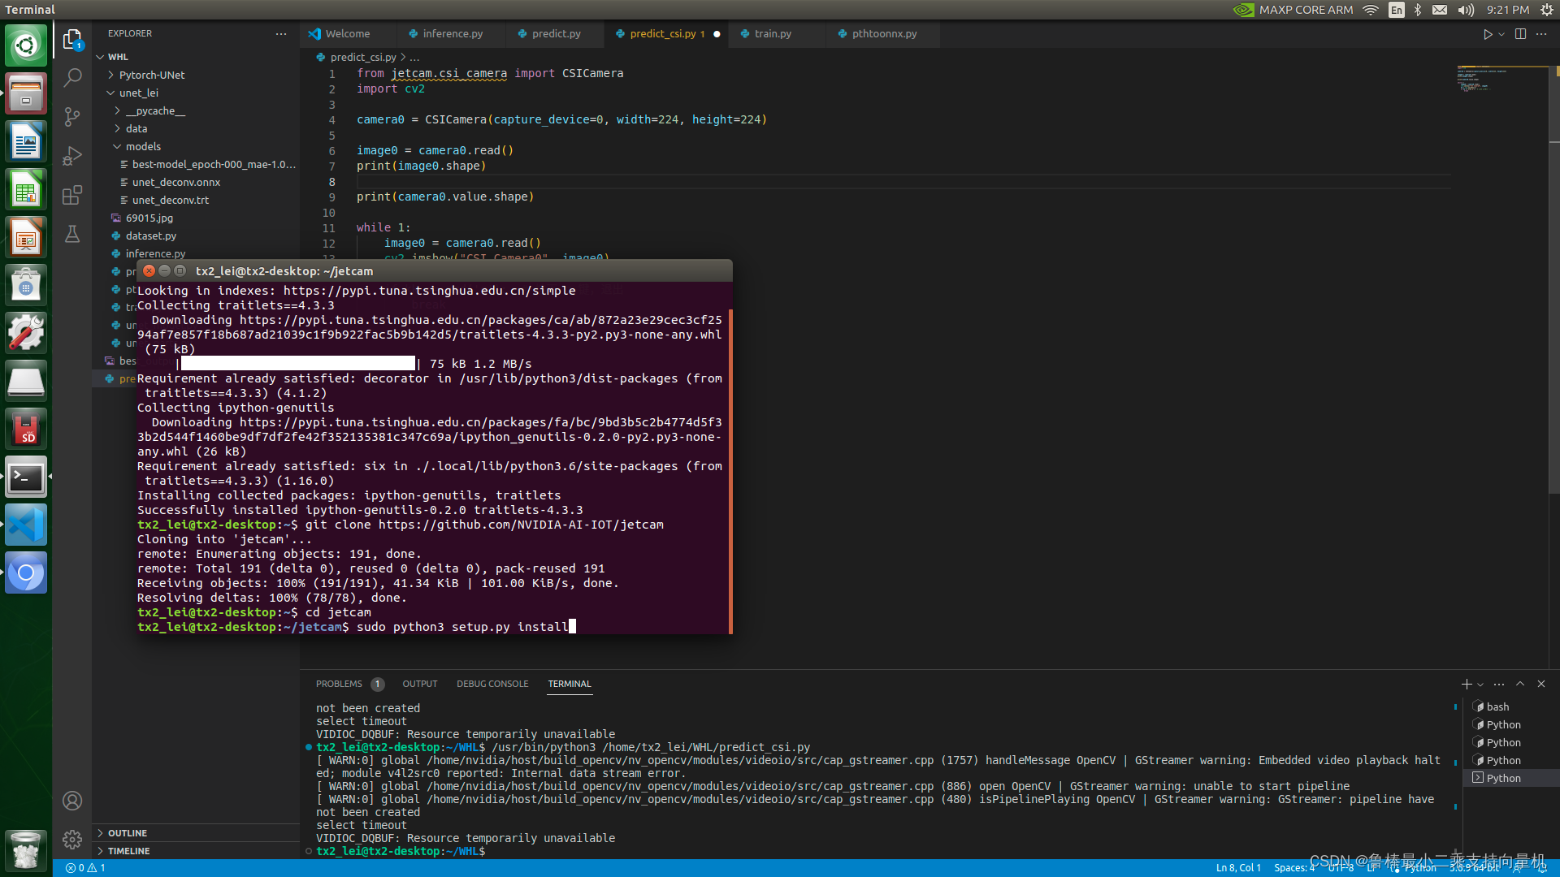Run the Python file with play button

coord(1487,34)
